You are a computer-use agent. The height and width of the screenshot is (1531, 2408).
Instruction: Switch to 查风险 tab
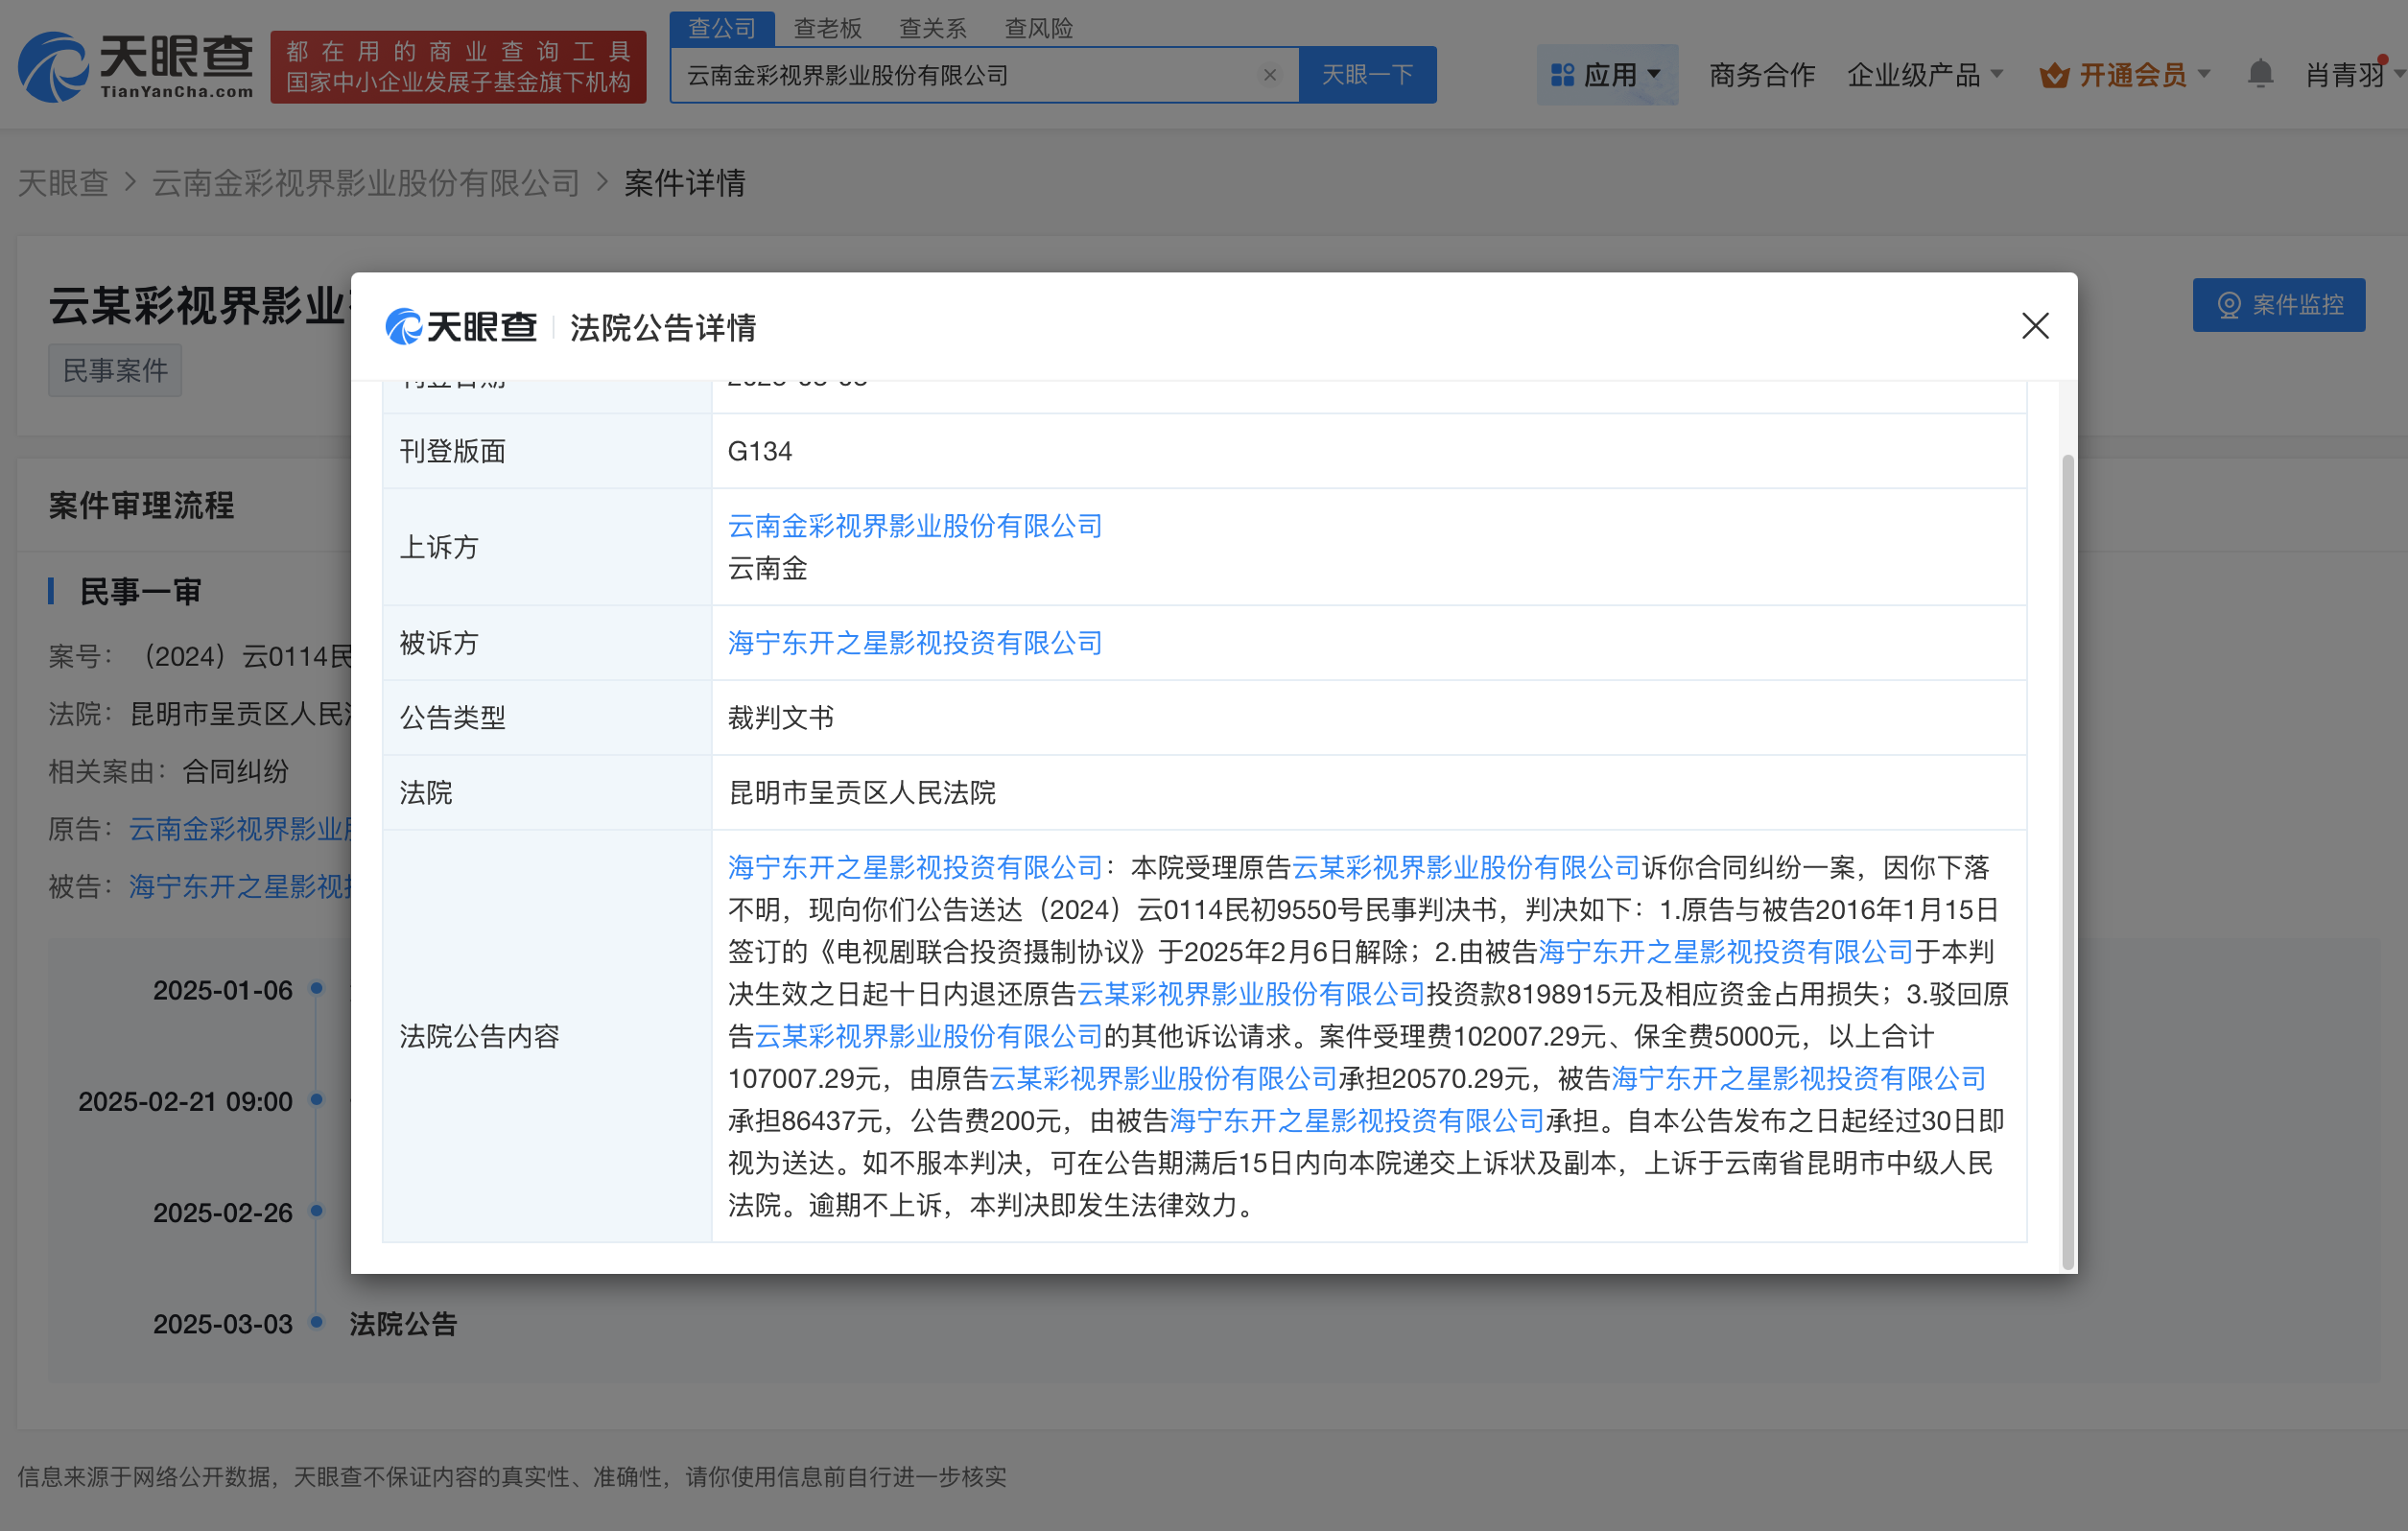pyautogui.click(x=1038, y=28)
